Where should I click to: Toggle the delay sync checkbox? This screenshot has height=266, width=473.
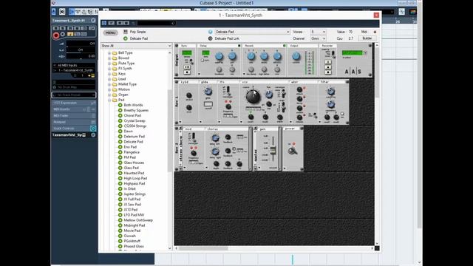pyautogui.click(x=203, y=61)
